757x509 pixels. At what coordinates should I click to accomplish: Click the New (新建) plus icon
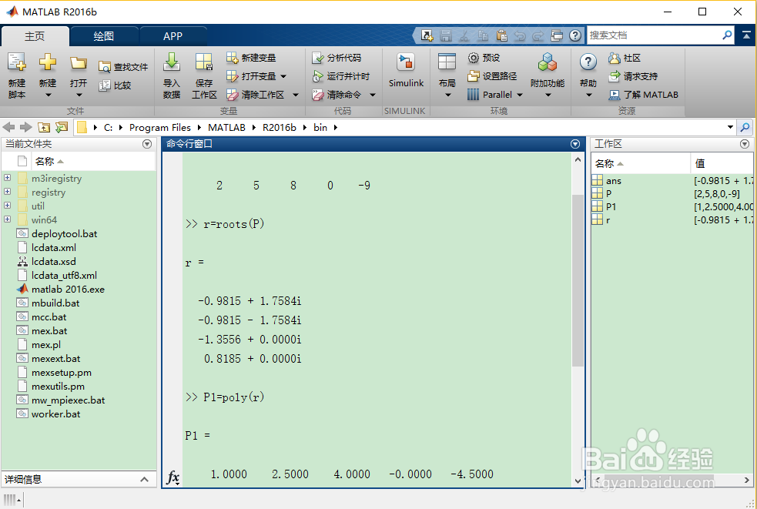(47, 63)
